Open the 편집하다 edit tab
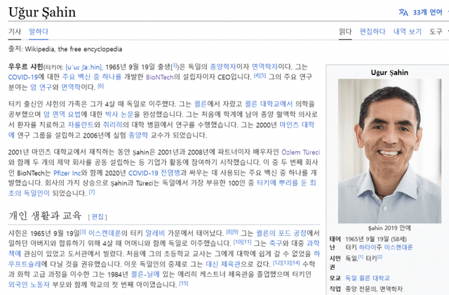Image resolution: width=449 pixels, height=295 pixels. tap(372, 32)
